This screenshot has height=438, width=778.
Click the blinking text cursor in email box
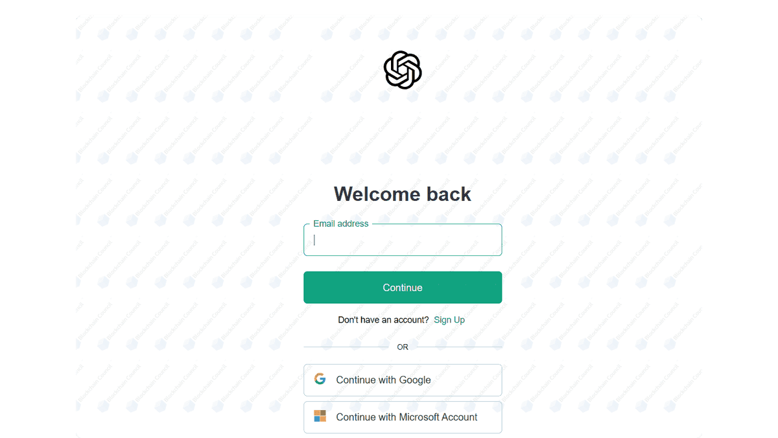click(314, 240)
